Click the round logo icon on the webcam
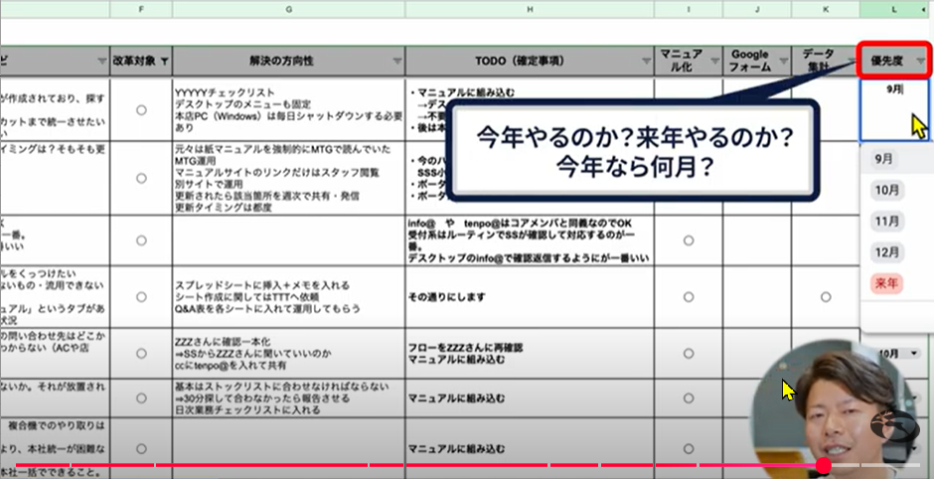Viewport: 934px width, 479px height. click(x=894, y=429)
